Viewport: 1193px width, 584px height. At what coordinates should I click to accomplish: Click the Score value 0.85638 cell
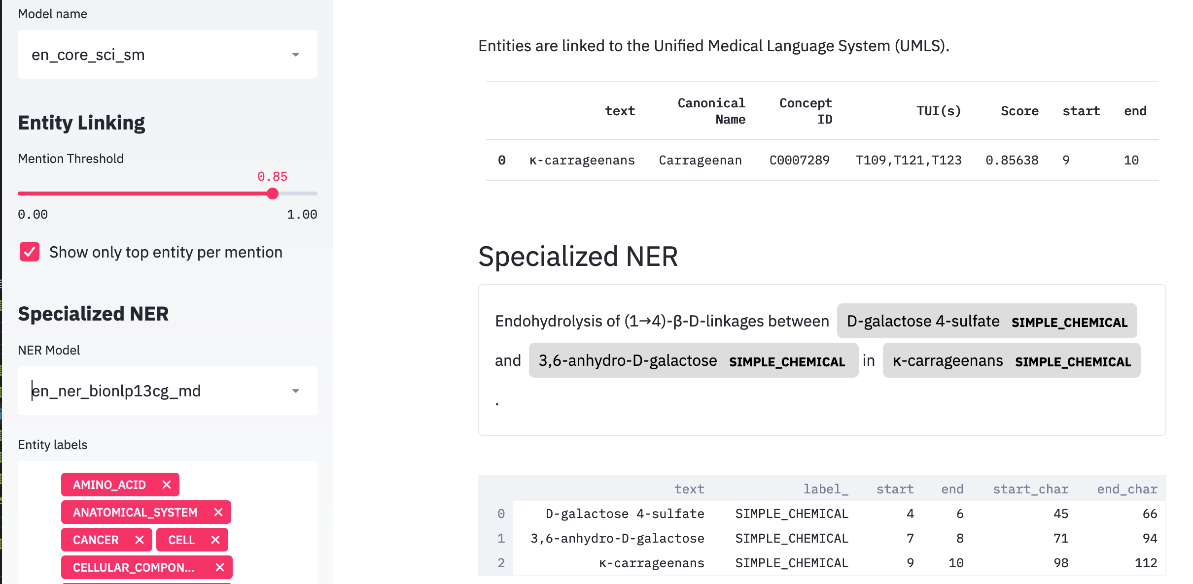(1011, 160)
